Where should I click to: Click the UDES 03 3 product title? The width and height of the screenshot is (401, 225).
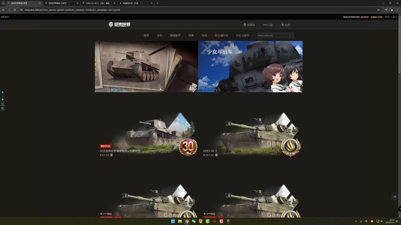pos(210,151)
